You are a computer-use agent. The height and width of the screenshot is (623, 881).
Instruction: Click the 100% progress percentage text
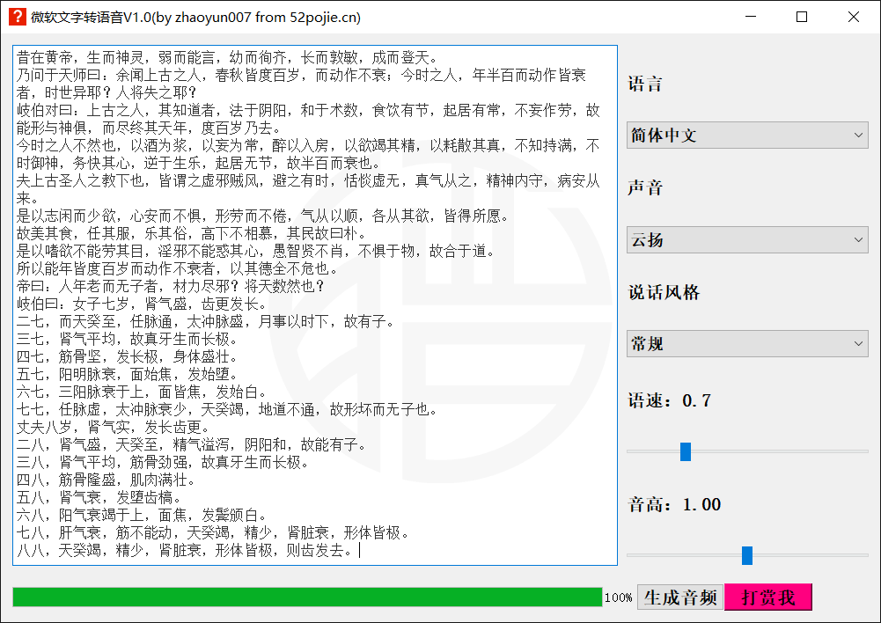click(x=618, y=597)
